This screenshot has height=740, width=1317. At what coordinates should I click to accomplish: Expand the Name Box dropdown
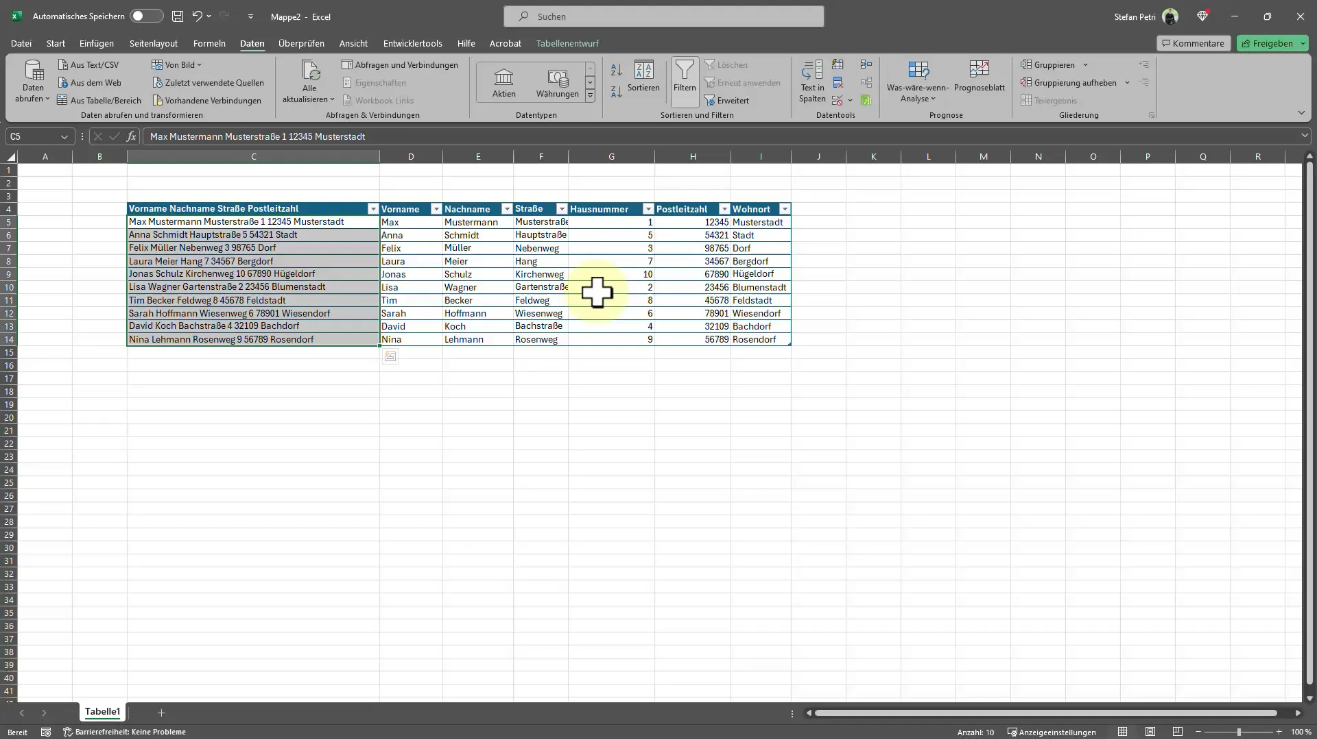64,136
